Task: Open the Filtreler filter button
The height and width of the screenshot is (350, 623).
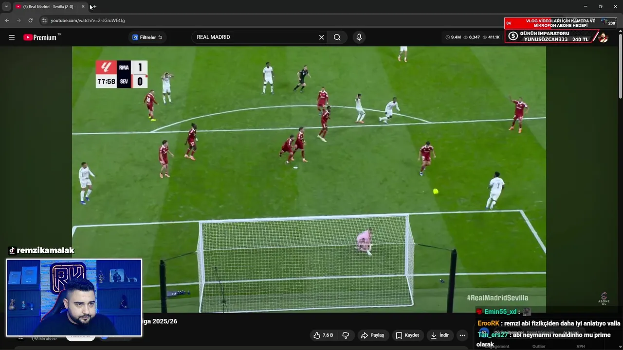Action: click(147, 37)
